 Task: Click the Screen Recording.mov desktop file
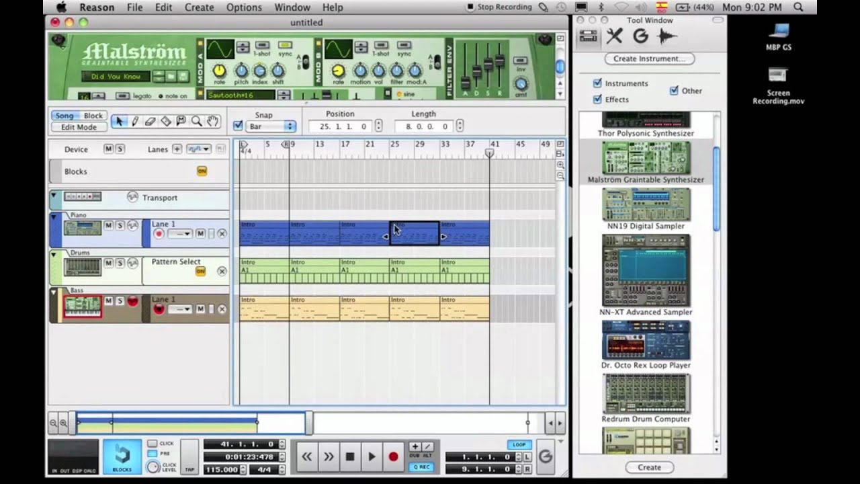[x=778, y=85]
